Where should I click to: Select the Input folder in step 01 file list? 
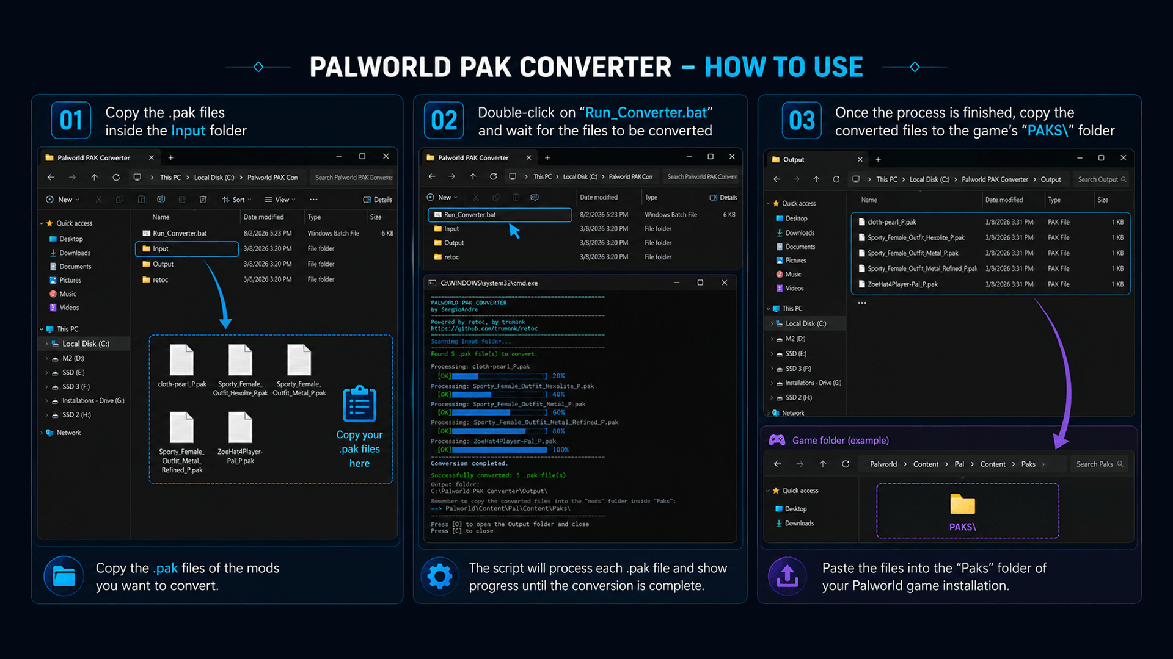[187, 249]
